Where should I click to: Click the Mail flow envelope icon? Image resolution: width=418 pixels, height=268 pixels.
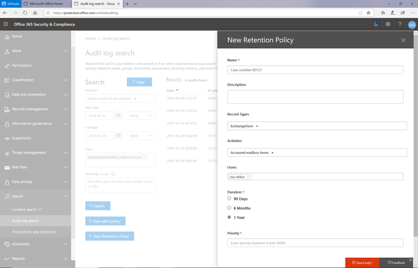pos(7,167)
